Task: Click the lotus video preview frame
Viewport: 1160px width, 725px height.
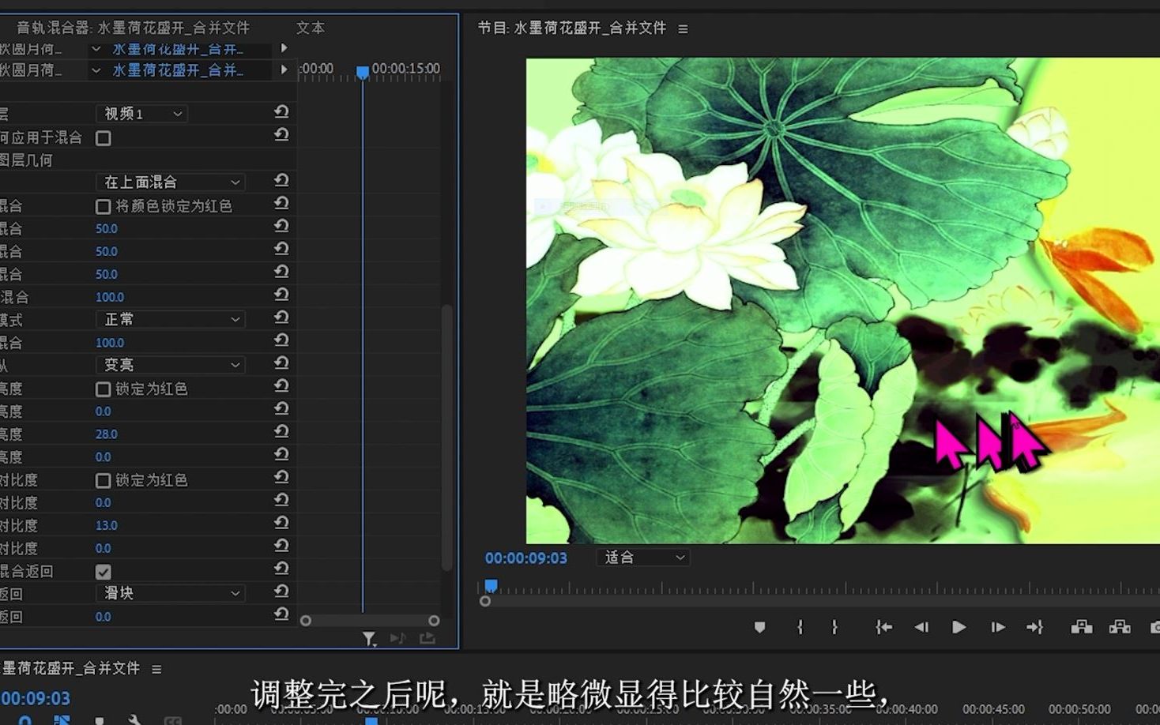Action: pos(843,300)
